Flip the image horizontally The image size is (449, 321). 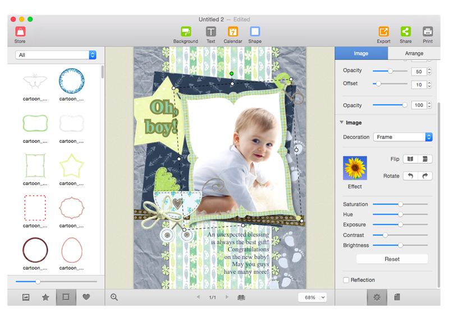pyautogui.click(x=410, y=159)
